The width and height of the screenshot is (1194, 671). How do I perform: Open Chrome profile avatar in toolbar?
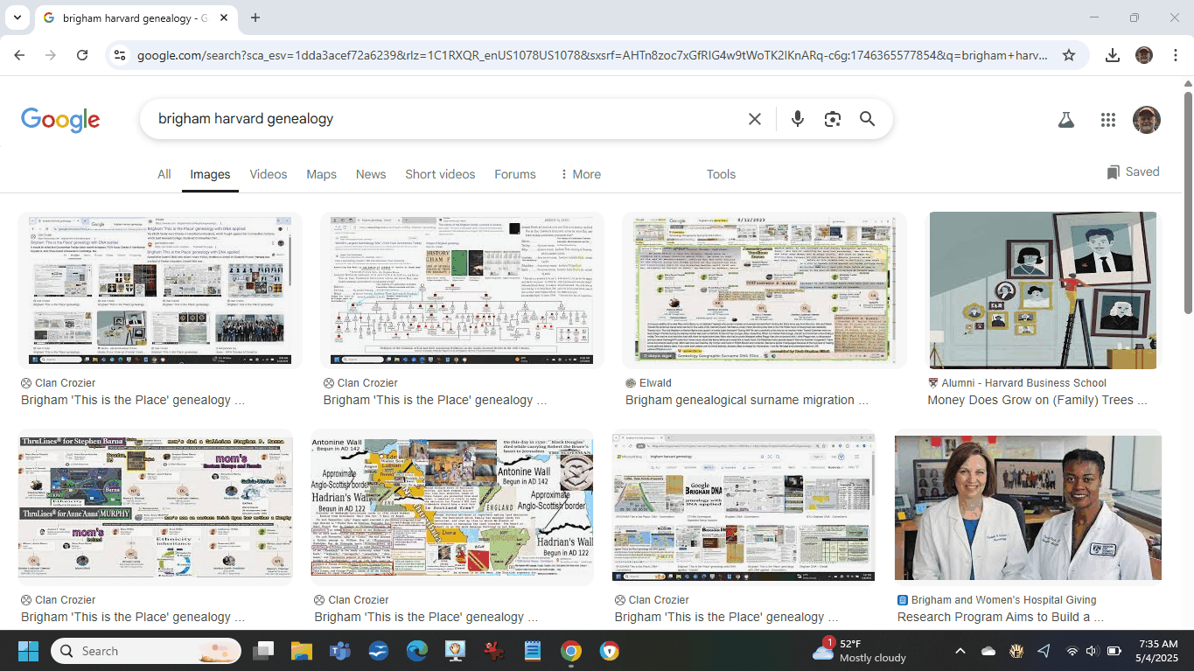pos(1144,55)
